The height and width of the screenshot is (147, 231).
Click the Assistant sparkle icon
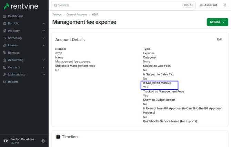(x=201, y=5)
